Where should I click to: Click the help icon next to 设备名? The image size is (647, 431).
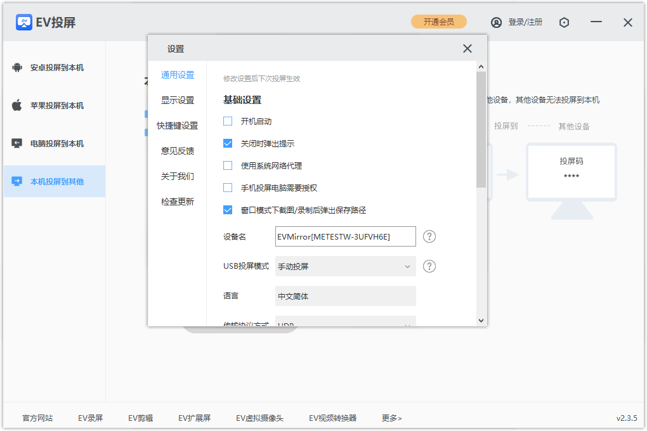pyautogui.click(x=429, y=236)
